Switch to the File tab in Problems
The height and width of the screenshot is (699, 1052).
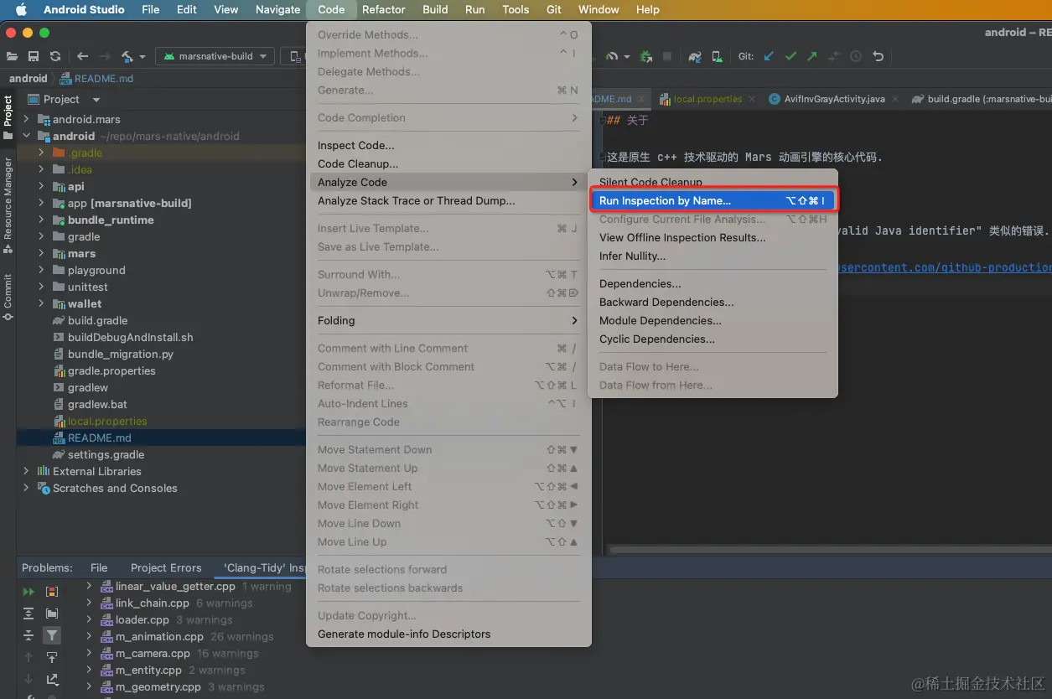pyautogui.click(x=99, y=567)
